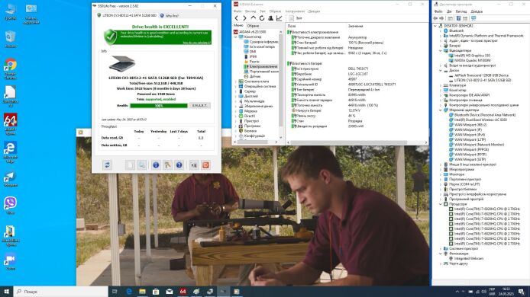Select the LITEON drive tab in SSDLife
This screenshot has height=297, width=530.
[x=127, y=15]
